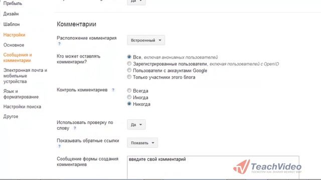Open the 'Да' word verification dropdown
The image size is (321, 180).
[136, 124]
